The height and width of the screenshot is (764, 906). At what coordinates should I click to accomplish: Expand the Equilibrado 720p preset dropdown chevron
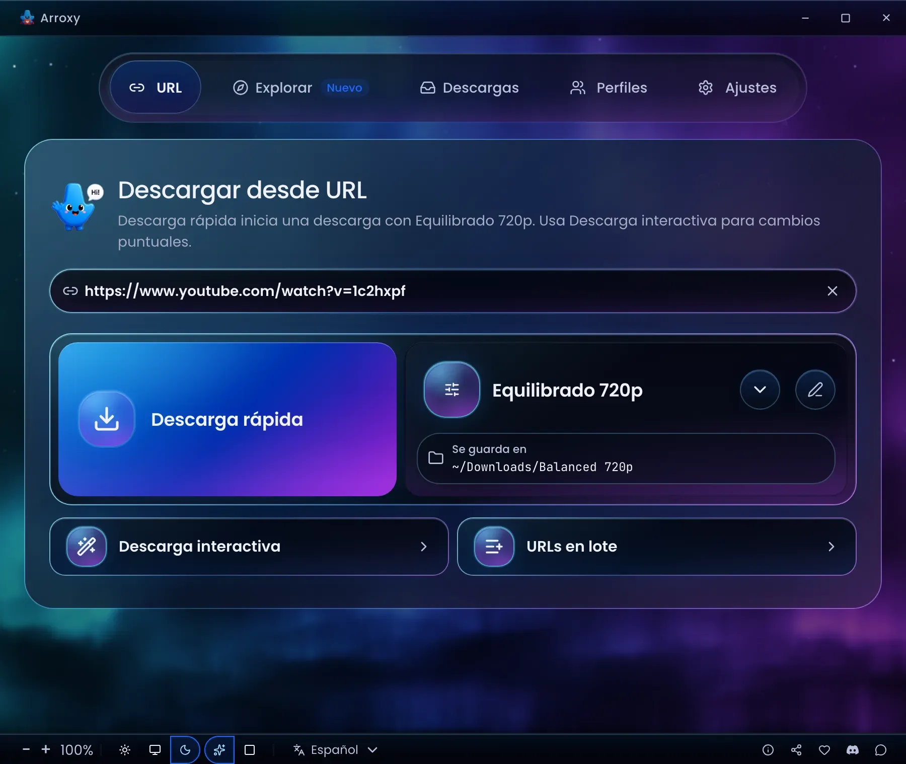tap(760, 390)
